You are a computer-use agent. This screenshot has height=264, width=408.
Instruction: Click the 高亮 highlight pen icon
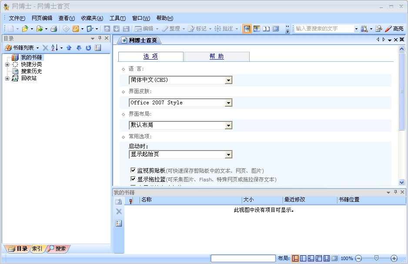[395, 29]
